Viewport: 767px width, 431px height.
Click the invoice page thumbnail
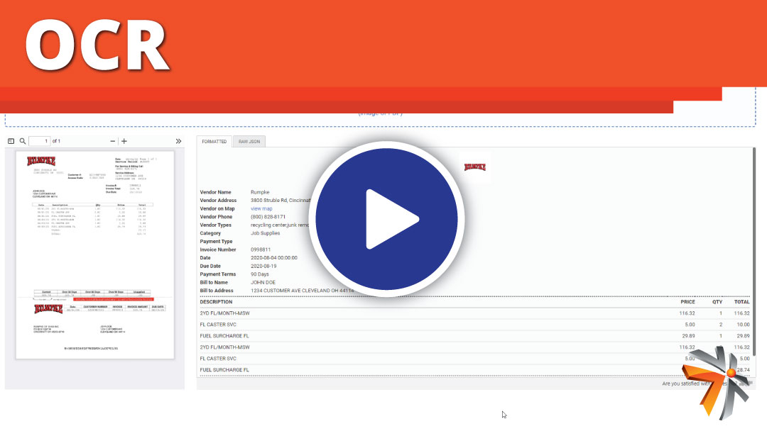[x=95, y=254]
